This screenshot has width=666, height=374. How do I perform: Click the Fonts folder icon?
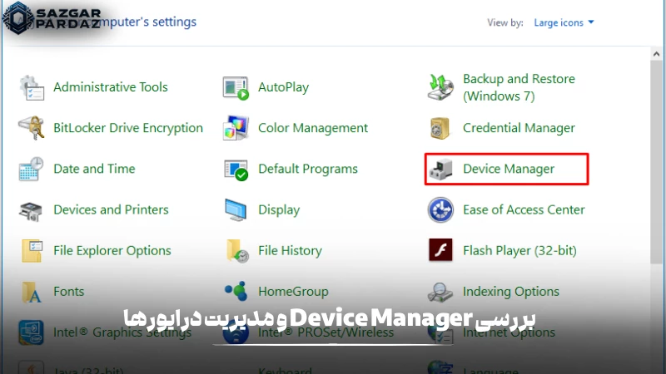(x=32, y=293)
